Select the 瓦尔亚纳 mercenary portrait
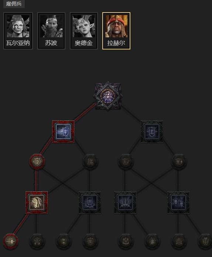Viewport: 212px width, 257px height. 18,31
